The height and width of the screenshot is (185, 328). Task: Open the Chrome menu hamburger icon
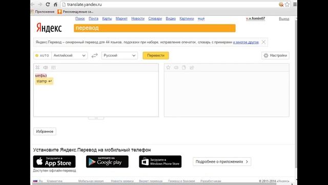pyautogui.click(x=295, y=4)
